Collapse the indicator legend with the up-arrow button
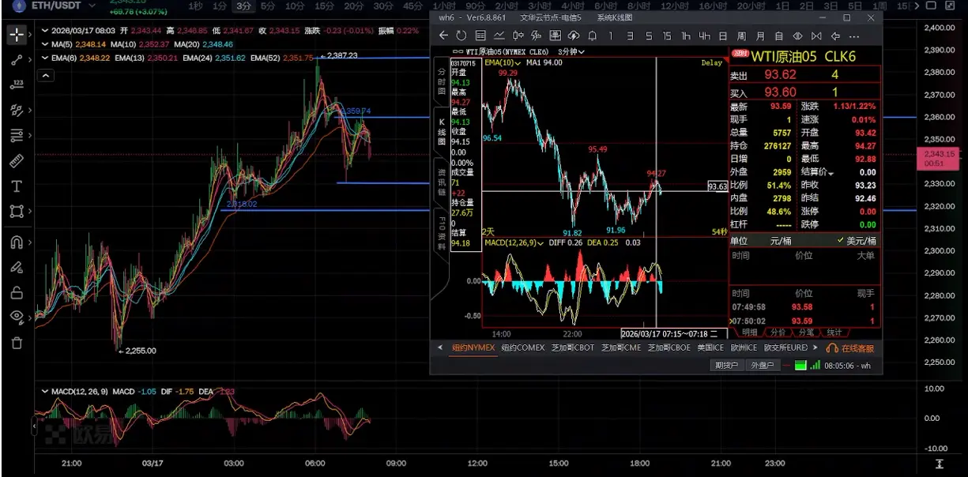Viewport: 968px width, 477px height. pyautogui.click(x=46, y=75)
